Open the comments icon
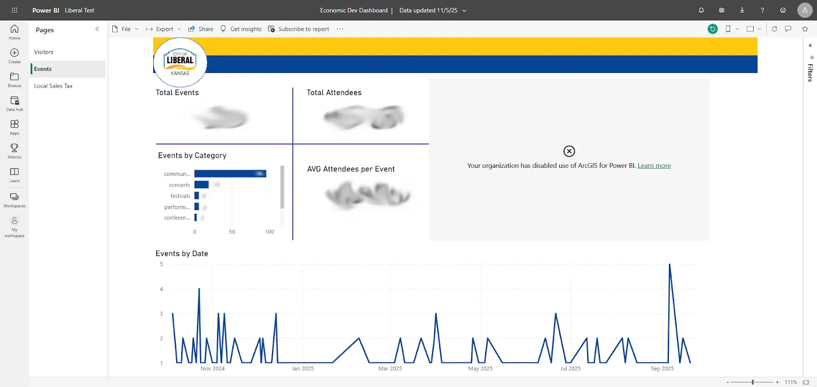This screenshot has height=387, width=817. coord(788,29)
